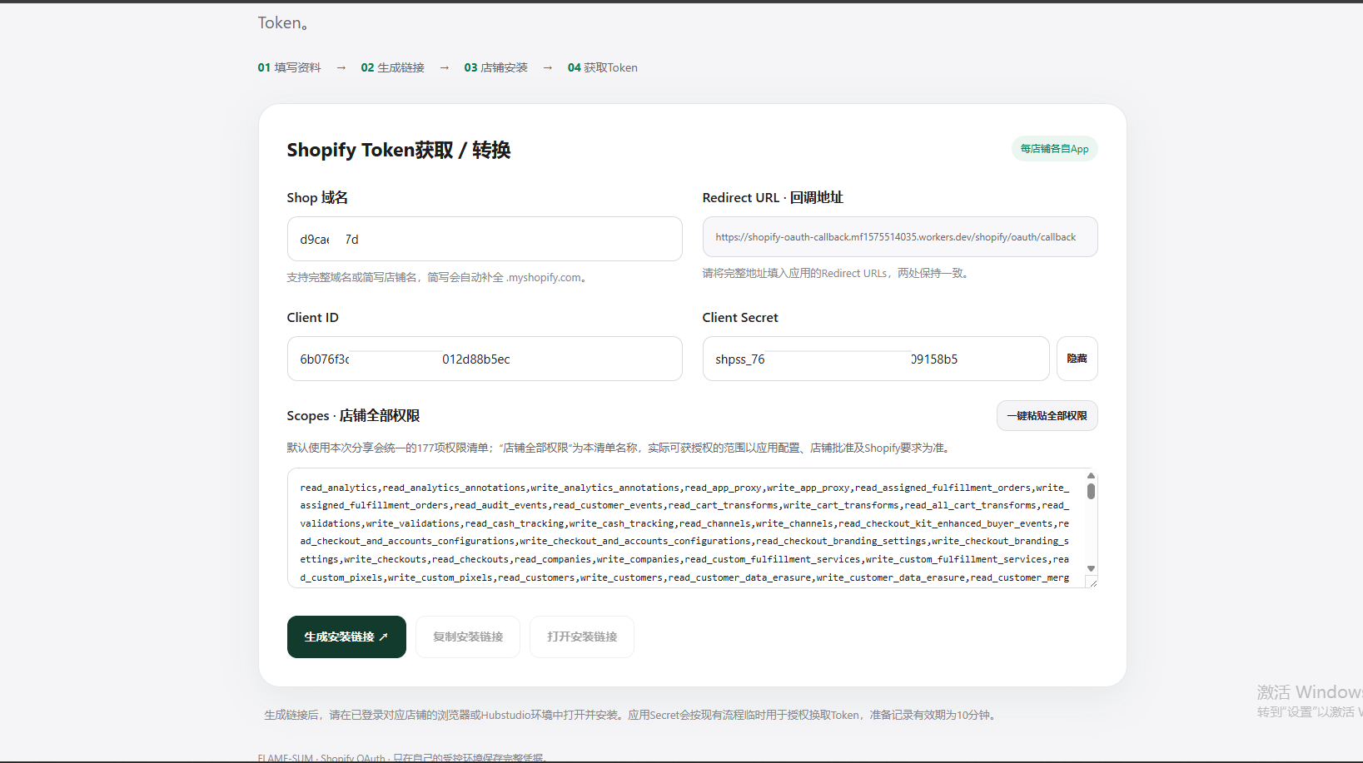This screenshot has height=763, width=1363.
Task: Click the Shopify Token获取 / 转换 heading
Action: coord(398,150)
